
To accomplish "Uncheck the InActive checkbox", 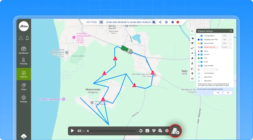I will (201, 55).
